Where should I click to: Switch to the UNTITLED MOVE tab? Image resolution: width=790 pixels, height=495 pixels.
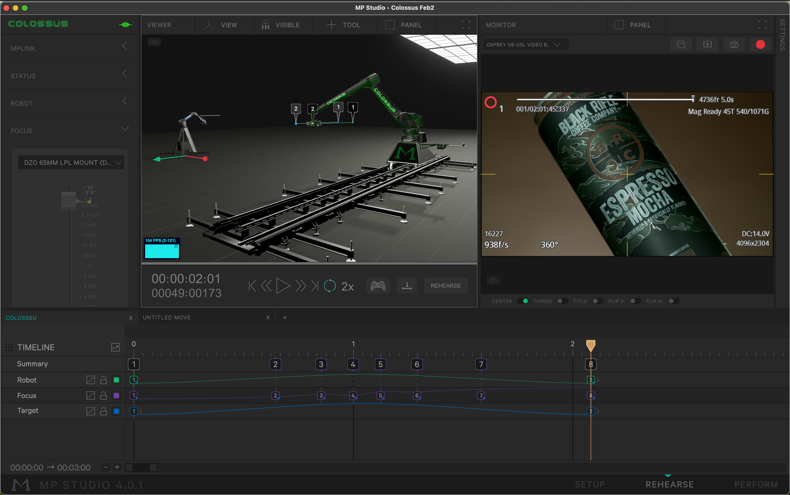167,318
